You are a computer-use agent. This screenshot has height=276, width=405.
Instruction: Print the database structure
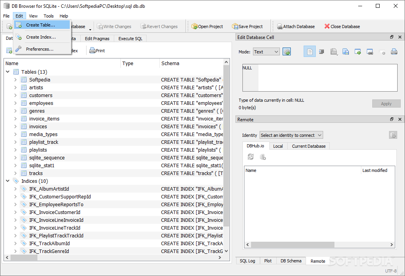click(97, 51)
